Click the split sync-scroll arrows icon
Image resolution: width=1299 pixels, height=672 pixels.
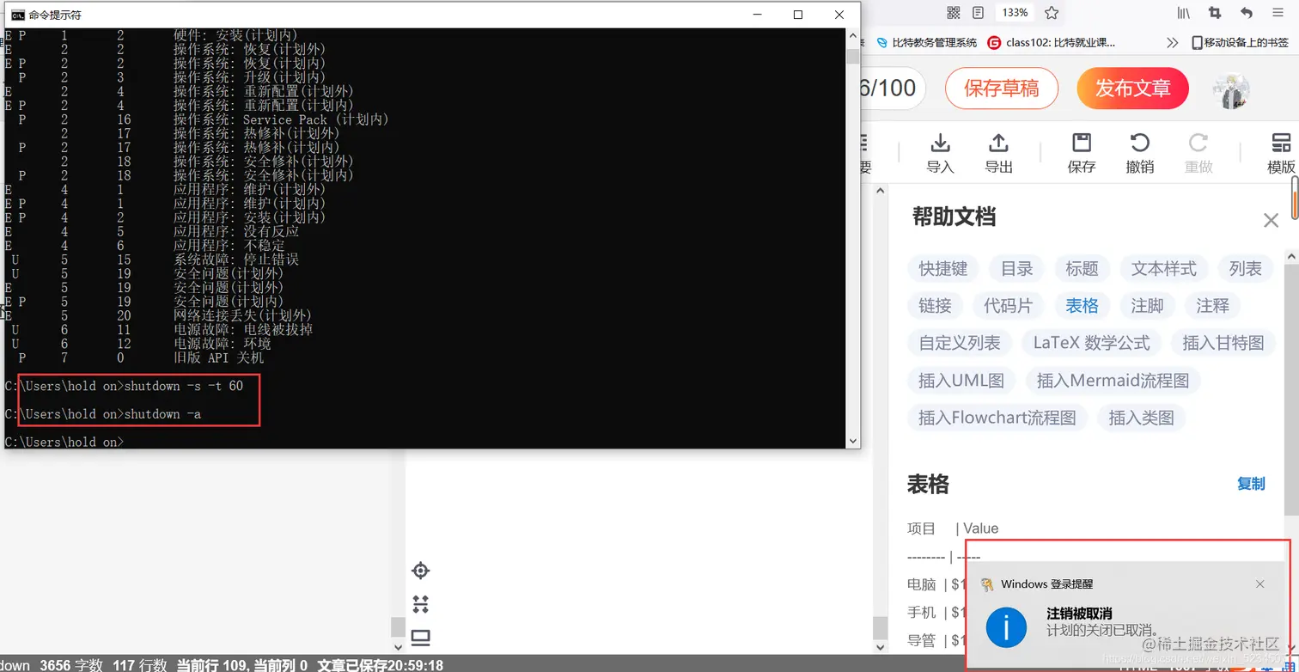coord(420,604)
